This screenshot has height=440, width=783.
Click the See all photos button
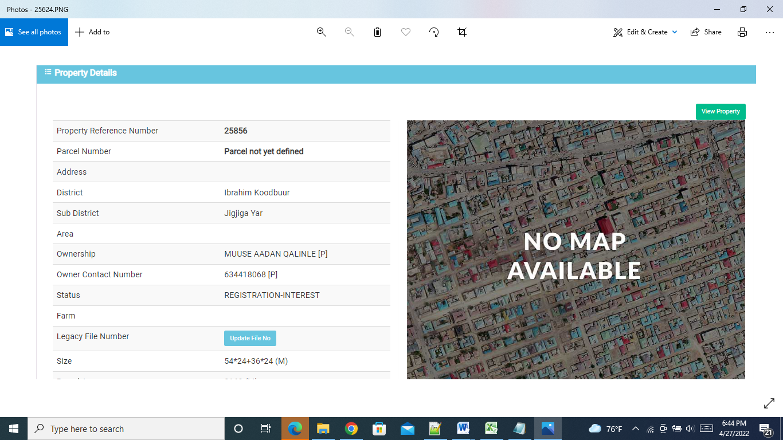pos(34,32)
